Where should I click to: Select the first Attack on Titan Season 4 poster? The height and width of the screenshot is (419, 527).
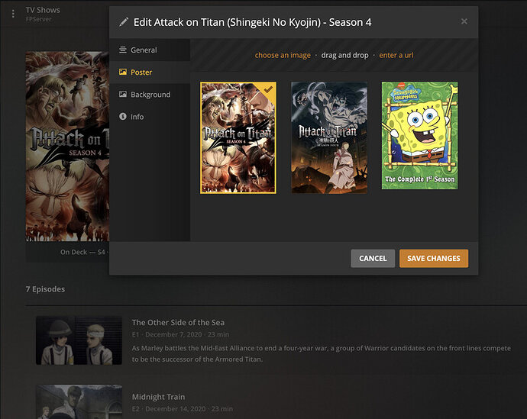click(x=238, y=137)
